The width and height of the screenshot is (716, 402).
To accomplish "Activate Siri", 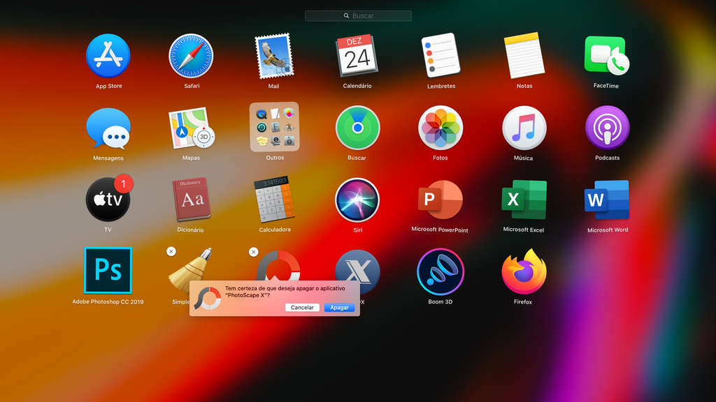I will point(357,200).
